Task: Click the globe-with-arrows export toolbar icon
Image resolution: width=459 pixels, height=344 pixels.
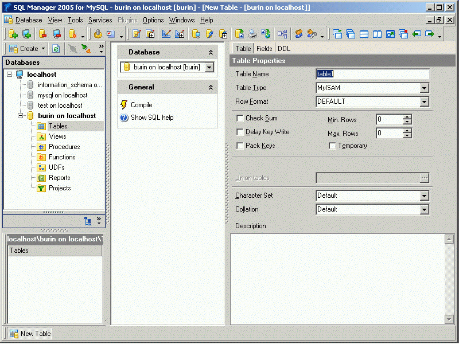Action: [x=266, y=34]
